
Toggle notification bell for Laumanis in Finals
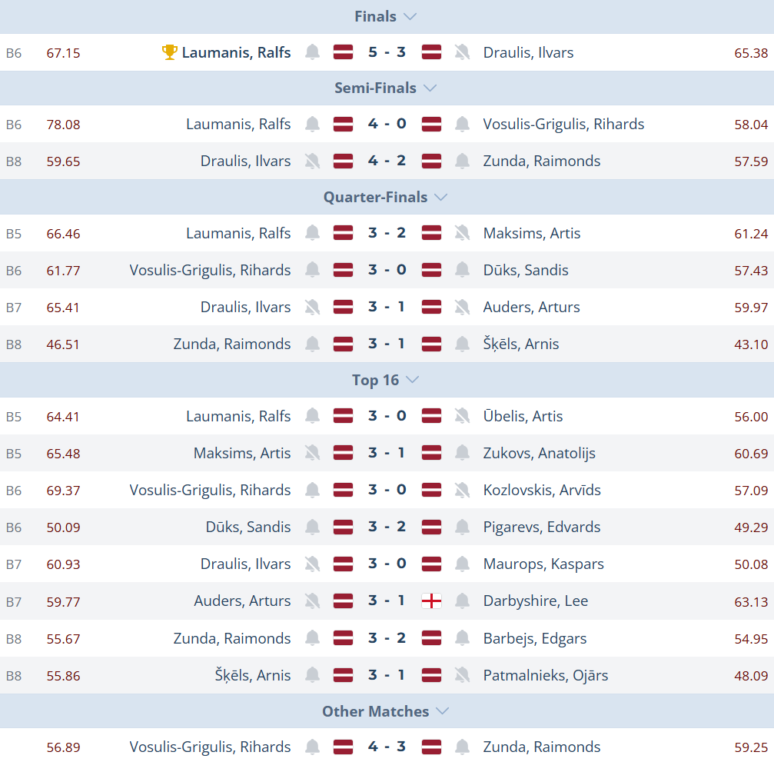[312, 52]
